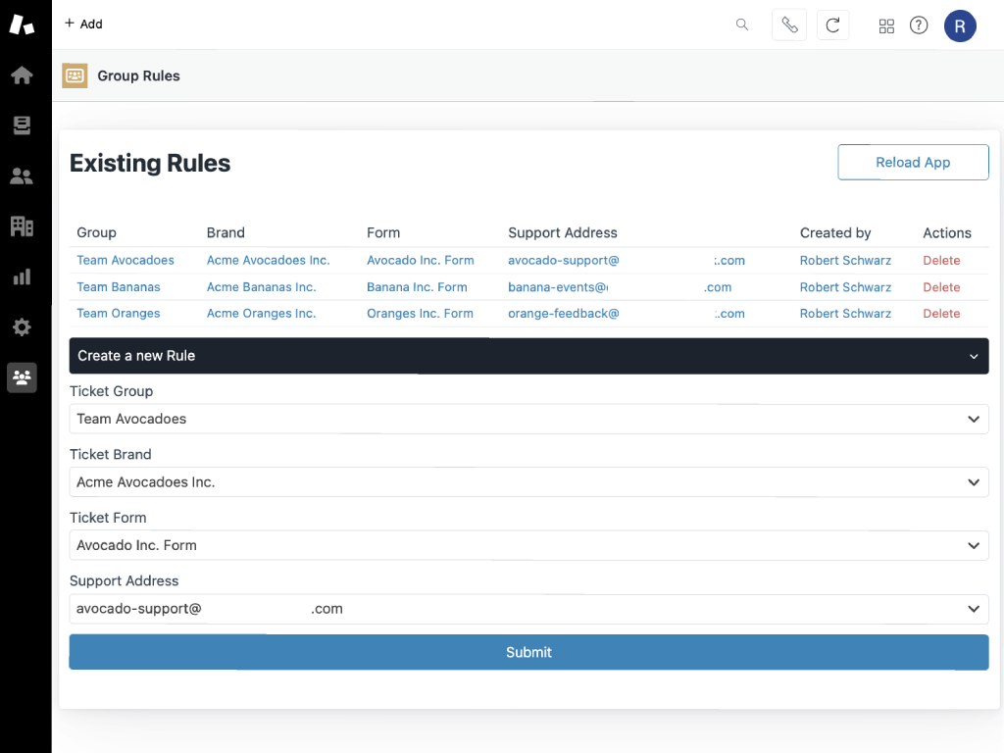Click the Reload App button

click(913, 162)
